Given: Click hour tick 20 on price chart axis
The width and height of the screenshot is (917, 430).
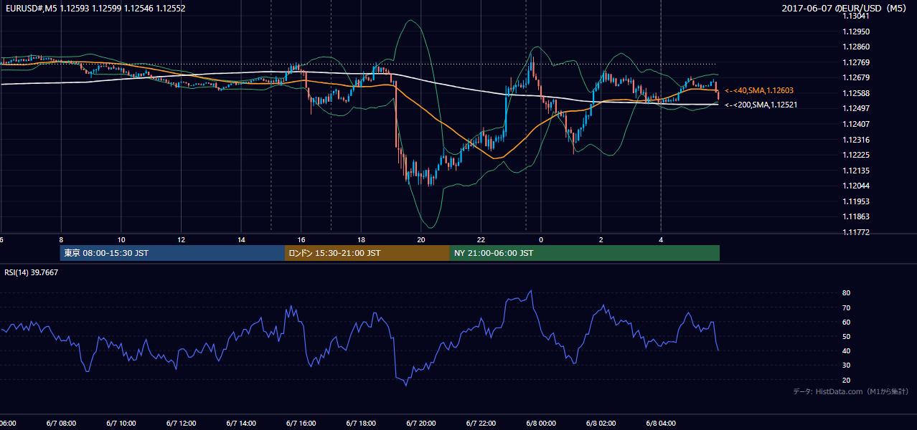Looking at the screenshot, I should tap(421, 239).
